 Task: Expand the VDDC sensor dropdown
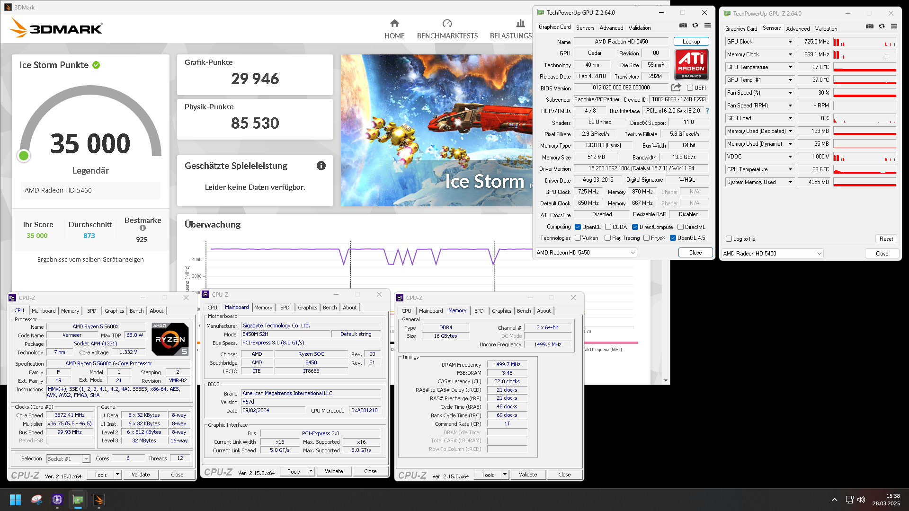tap(790, 157)
